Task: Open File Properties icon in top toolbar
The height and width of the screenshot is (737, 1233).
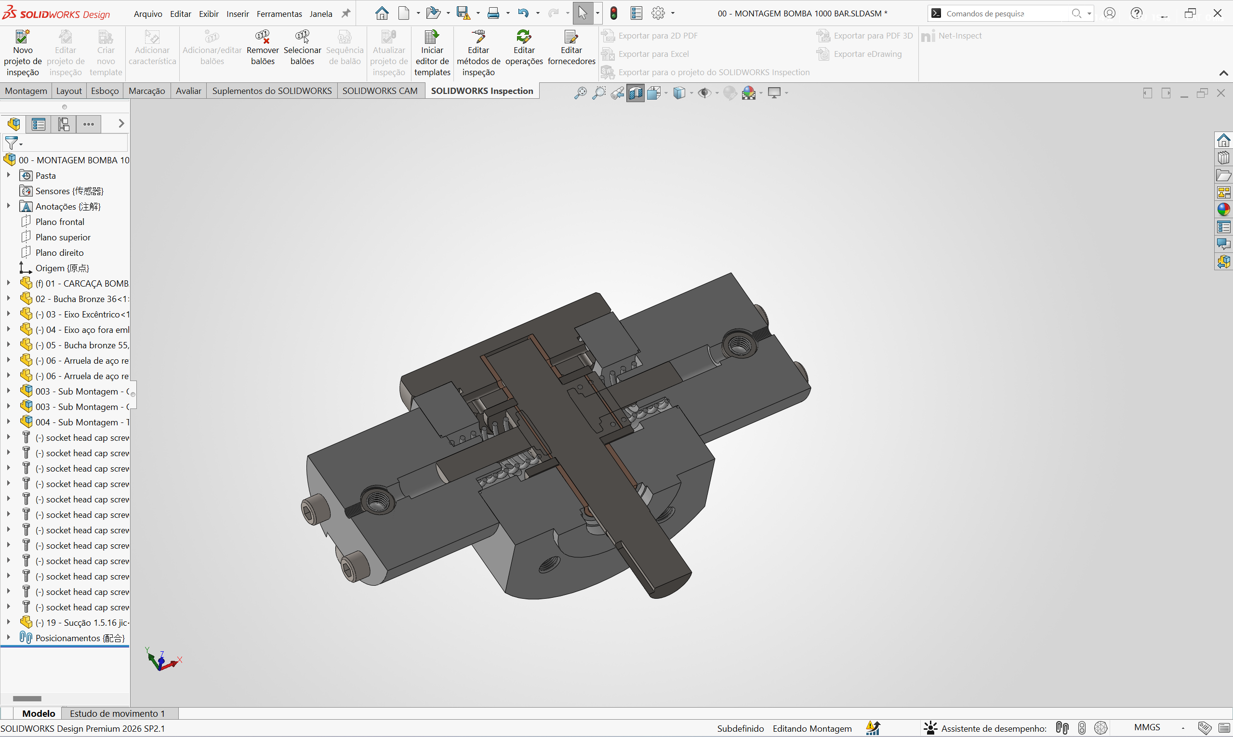Action: click(636, 13)
